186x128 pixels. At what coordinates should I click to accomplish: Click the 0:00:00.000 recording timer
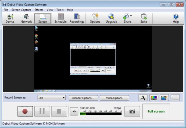tap(87, 108)
